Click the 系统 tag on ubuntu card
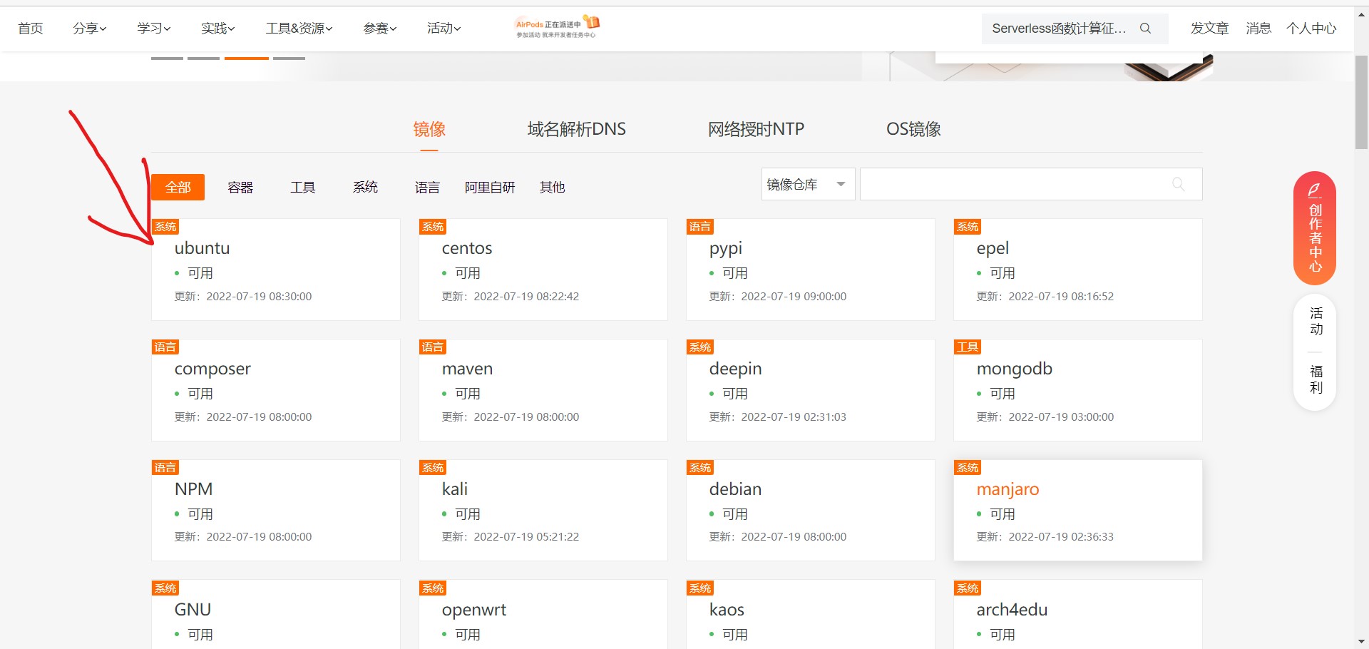Image resolution: width=1369 pixels, height=649 pixels. coord(165,227)
